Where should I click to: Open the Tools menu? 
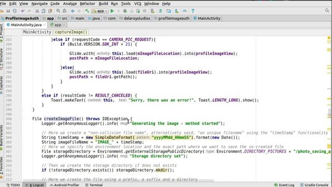coord(126,4)
